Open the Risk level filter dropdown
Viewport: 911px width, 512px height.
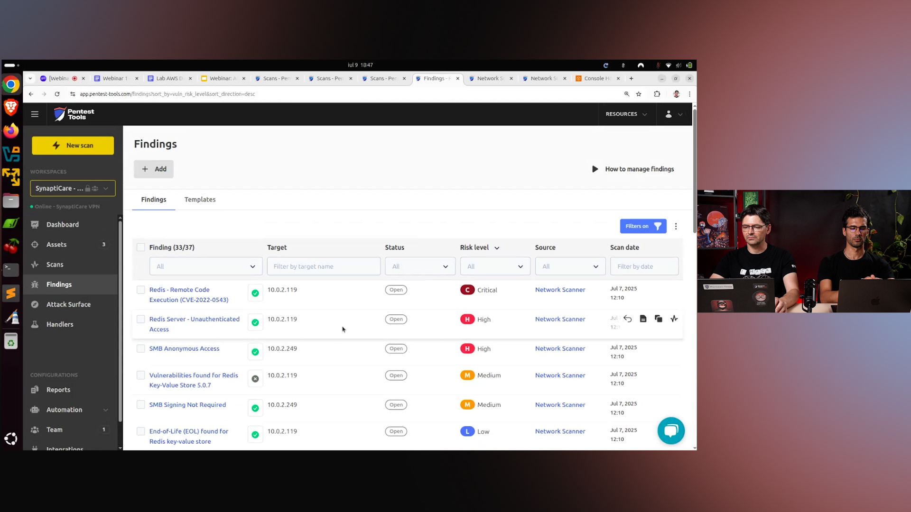click(x=495, y=266)
